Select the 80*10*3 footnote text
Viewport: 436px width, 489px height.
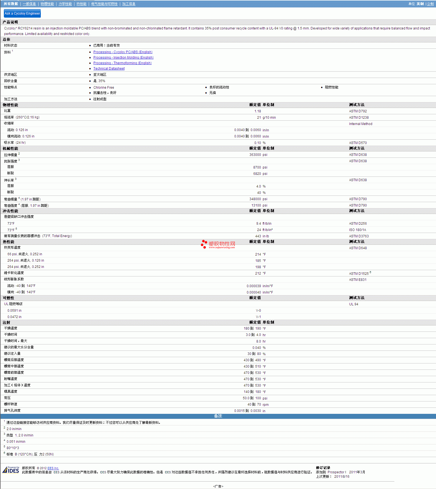[13, 448]
